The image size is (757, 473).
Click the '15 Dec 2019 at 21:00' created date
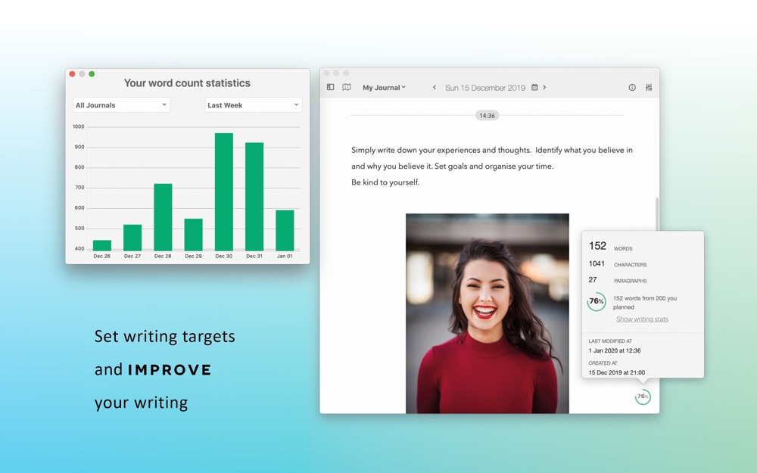pos(616,372)
